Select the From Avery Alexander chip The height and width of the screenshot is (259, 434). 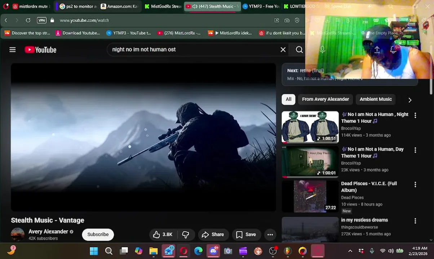point(325,99)
